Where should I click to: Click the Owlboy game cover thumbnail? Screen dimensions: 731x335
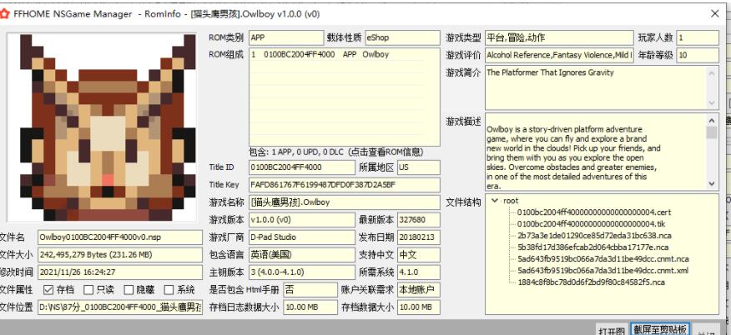click(102, 127)
